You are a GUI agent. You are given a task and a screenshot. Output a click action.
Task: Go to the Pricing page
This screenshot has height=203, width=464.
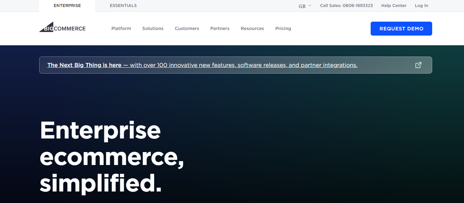click(283, 29)
